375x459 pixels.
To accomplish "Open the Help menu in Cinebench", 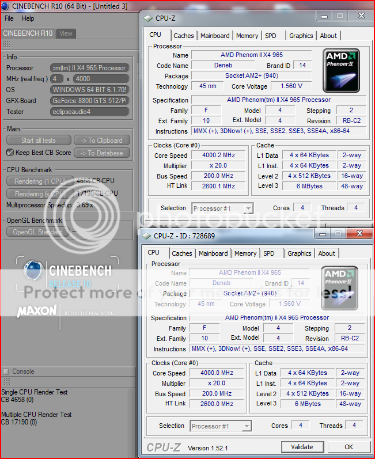I will pyautogui.click(x=28, y=18).
